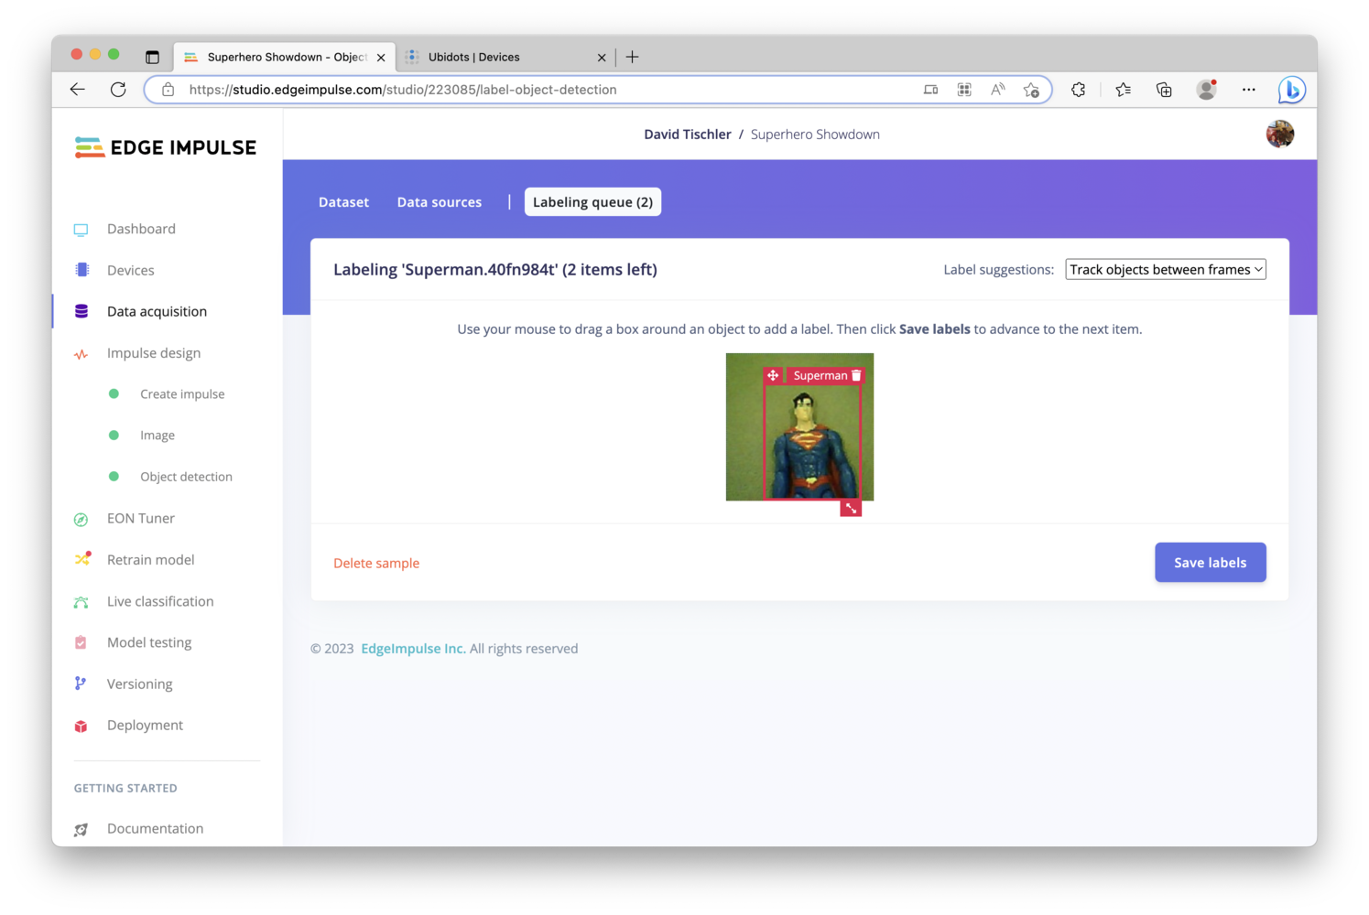Reload the page with the refresh icon

(x=118, y=90)
